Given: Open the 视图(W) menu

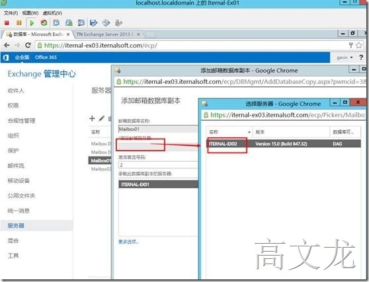Looking at the screenshot, I should pos(30,13).
